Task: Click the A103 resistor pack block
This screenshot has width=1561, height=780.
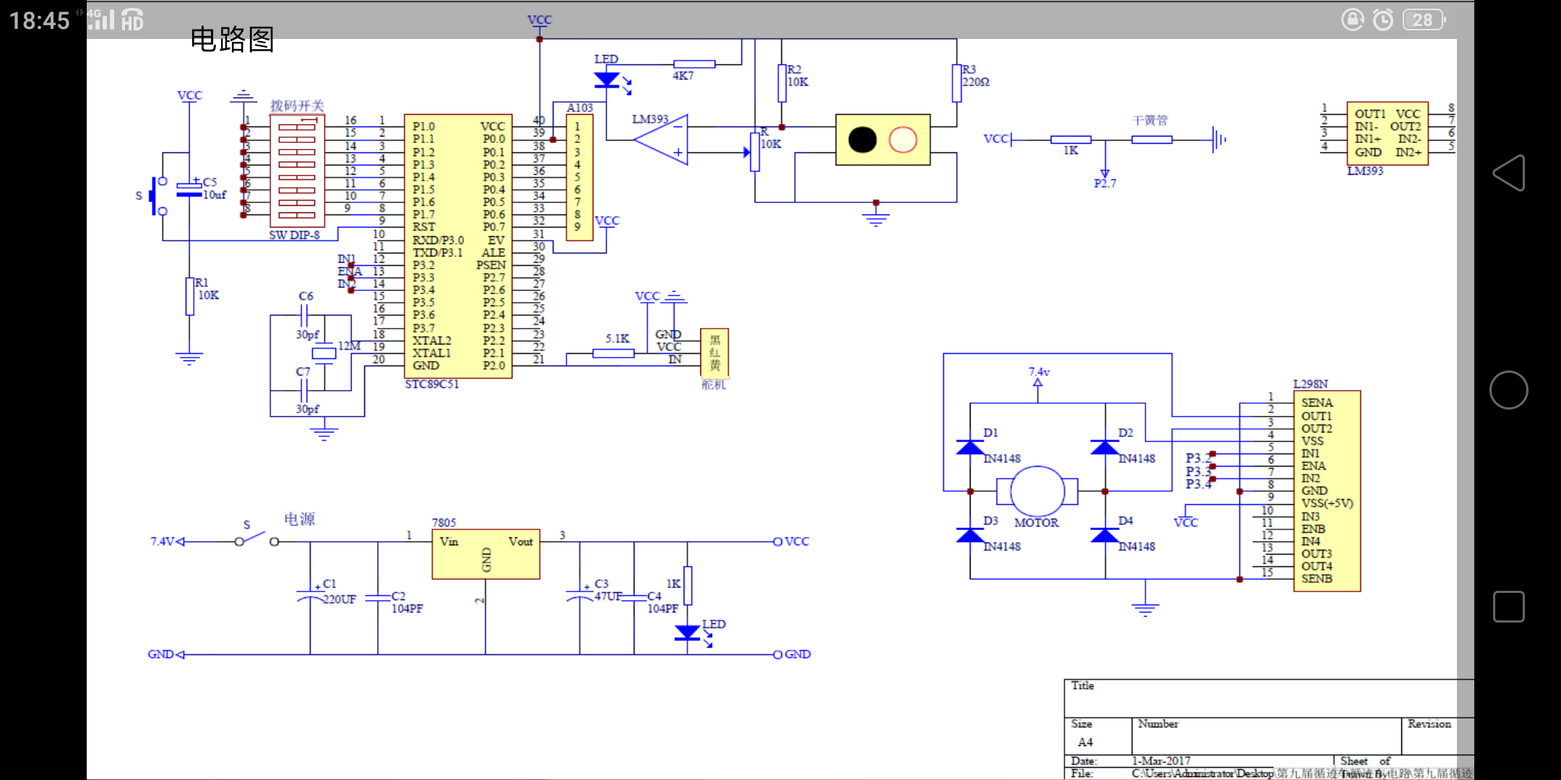Action: pos(580,177)
